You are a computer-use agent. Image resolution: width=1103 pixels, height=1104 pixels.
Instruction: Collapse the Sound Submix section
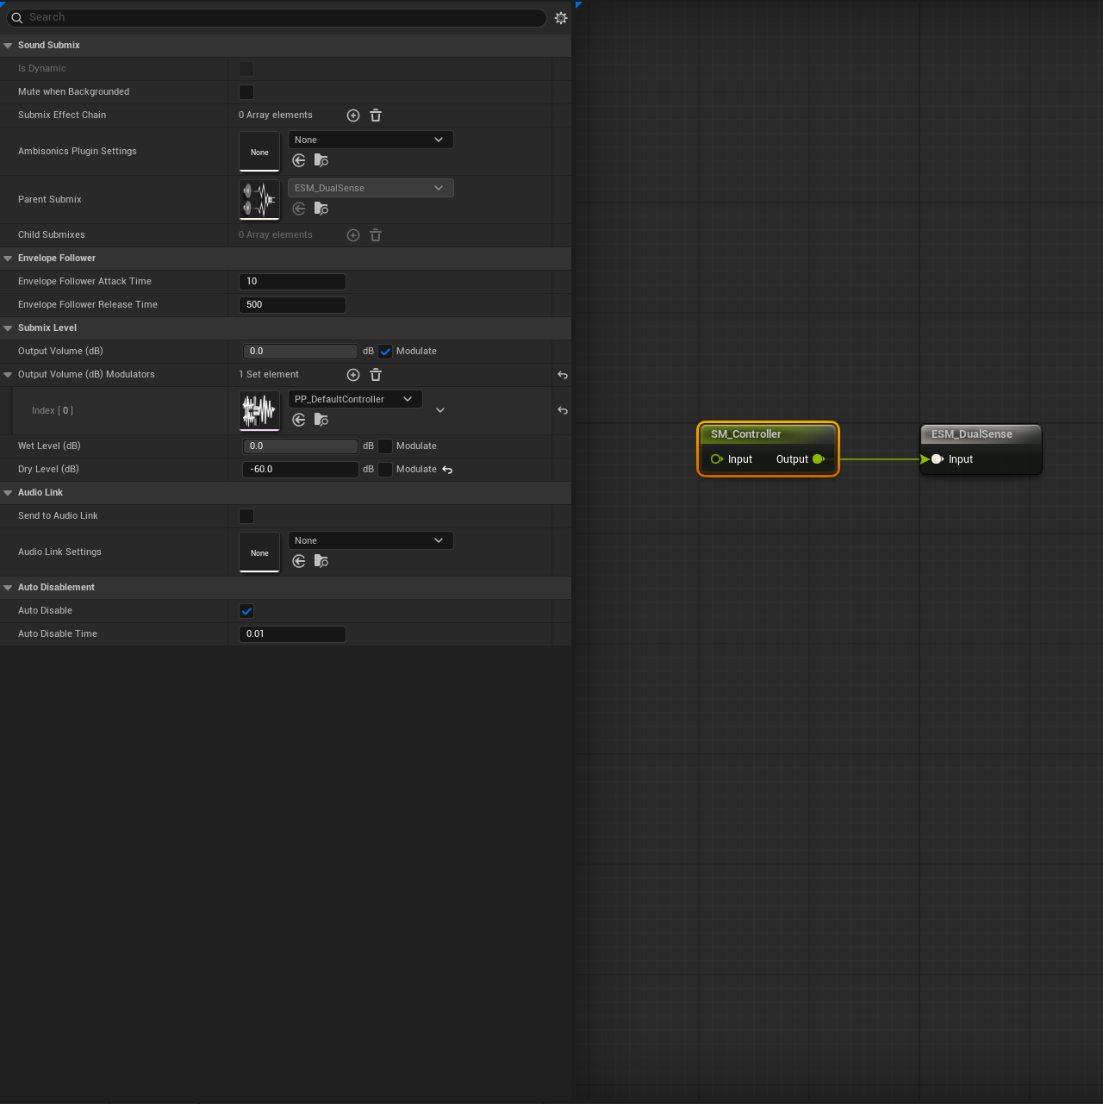pos(8,46)
